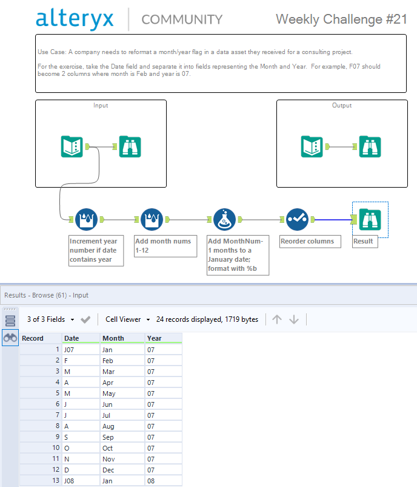Click the messages list icon in results panel
417x487 pixels.
coord(10,321)
